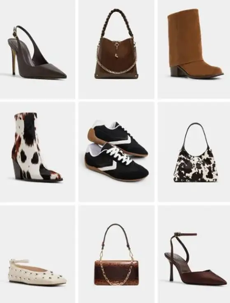Click the ankle strap buckle on burgundy heel
230x303 pixels.
pos(179,234)
